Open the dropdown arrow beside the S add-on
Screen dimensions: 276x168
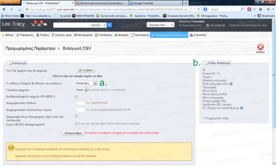click(254, 9)
